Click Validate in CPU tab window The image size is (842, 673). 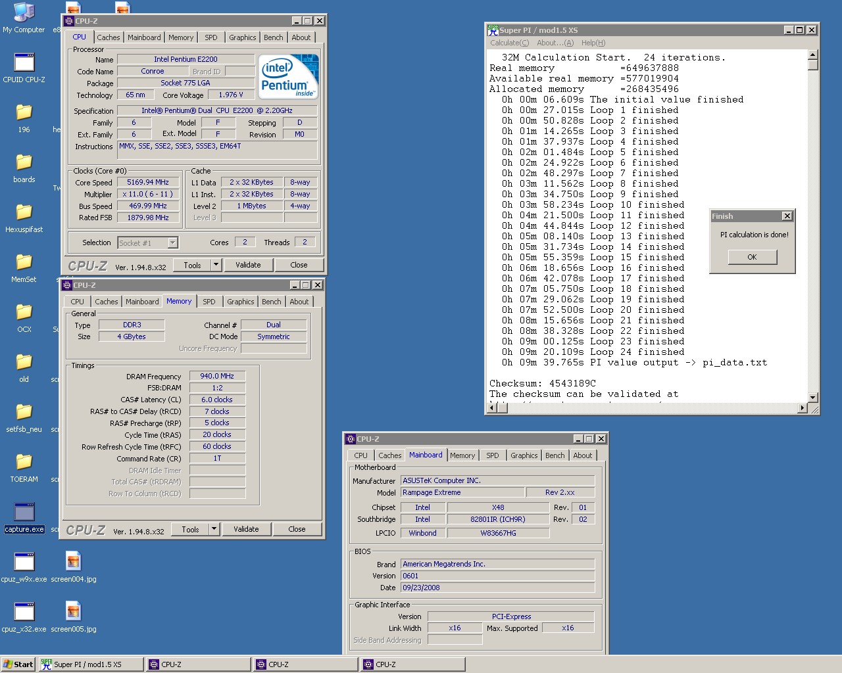248,265
